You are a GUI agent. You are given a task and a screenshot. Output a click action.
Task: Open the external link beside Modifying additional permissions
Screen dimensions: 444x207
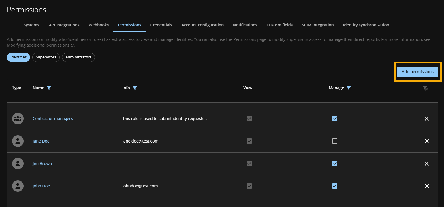coord(73,45)
